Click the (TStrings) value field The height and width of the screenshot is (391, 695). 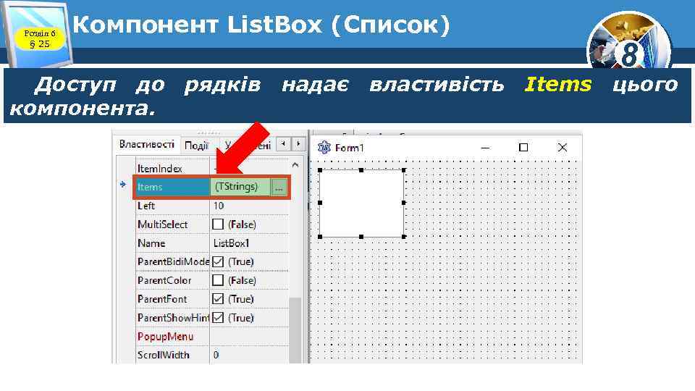(x=240, y=187)
